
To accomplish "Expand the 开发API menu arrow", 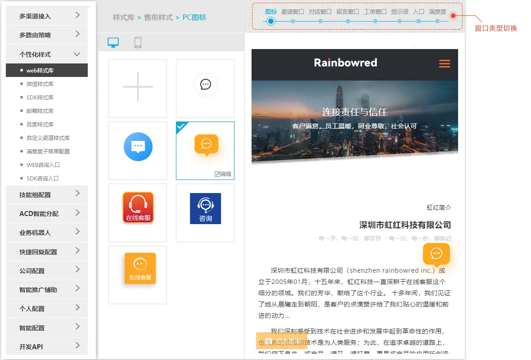I will [x=77, y=346].
